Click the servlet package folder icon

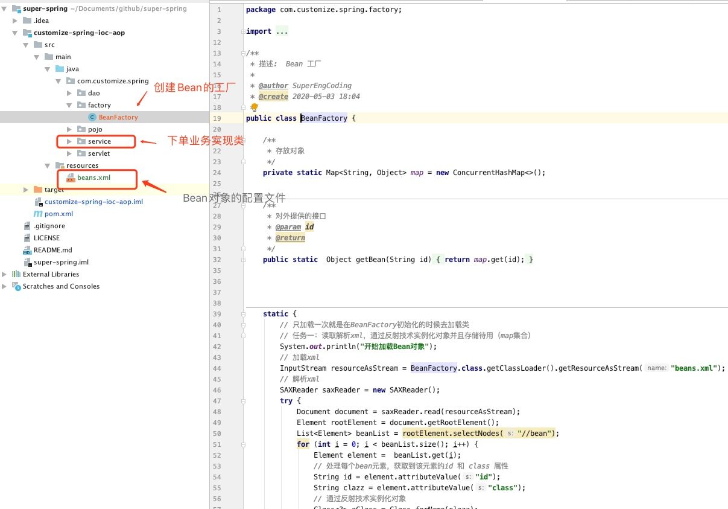point(81,153)
